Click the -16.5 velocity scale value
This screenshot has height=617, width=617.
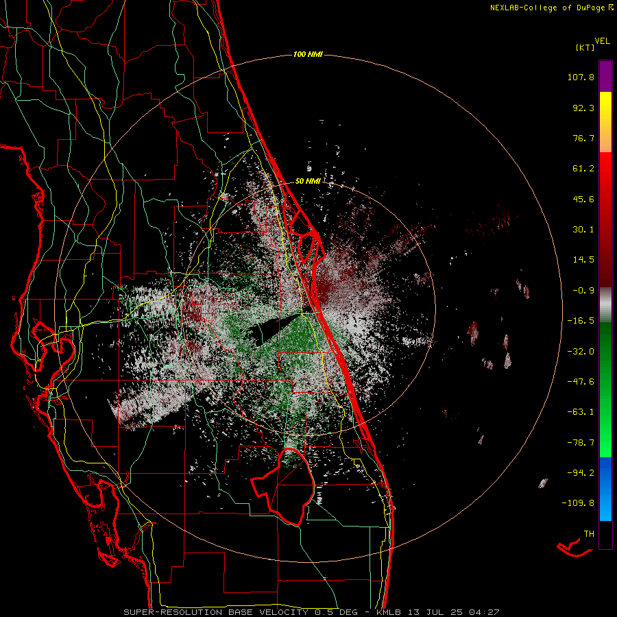[581, 321]
